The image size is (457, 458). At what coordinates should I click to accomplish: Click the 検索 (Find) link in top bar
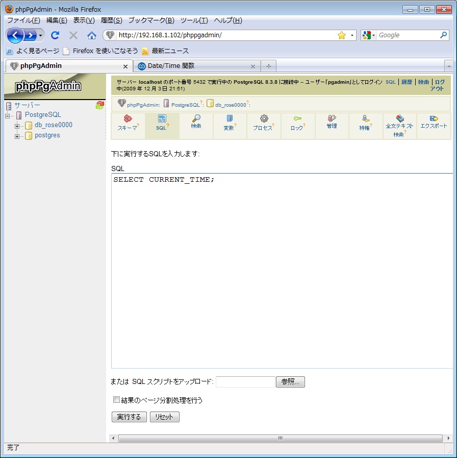[x=423, y=82]
